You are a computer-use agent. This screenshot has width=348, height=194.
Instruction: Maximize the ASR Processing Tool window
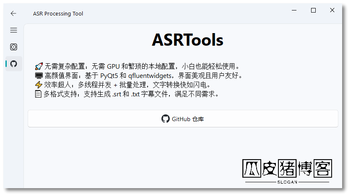click(313, 10)
